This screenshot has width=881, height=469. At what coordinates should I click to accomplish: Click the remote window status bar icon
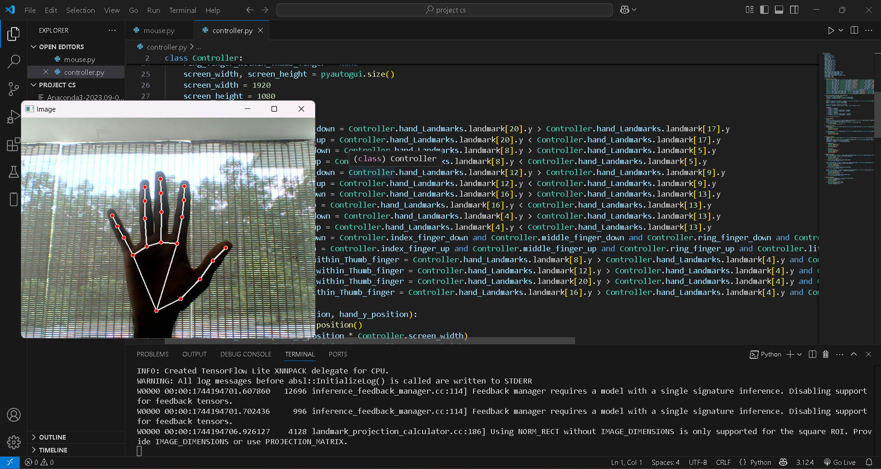click(x=10, y=463)
